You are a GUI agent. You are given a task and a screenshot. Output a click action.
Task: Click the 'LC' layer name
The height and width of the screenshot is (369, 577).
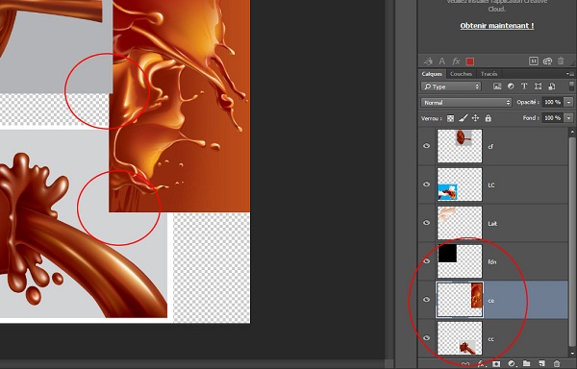(x=491, y=184)
